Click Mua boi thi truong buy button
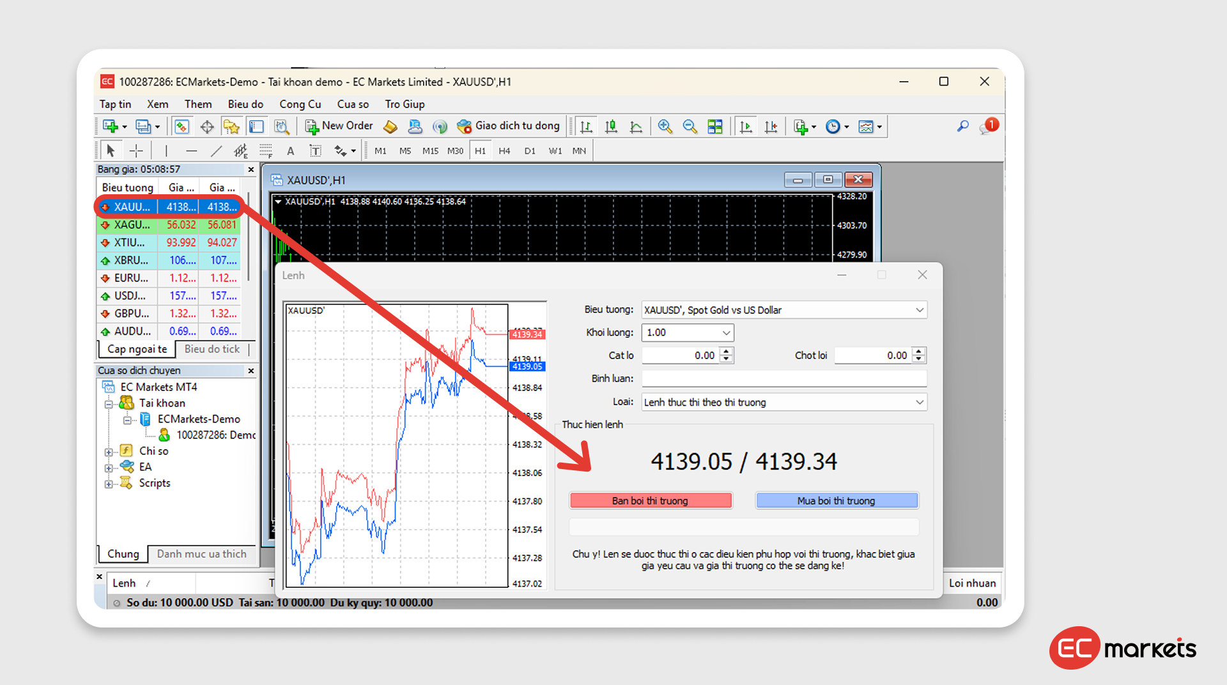 tap(837, 500)
